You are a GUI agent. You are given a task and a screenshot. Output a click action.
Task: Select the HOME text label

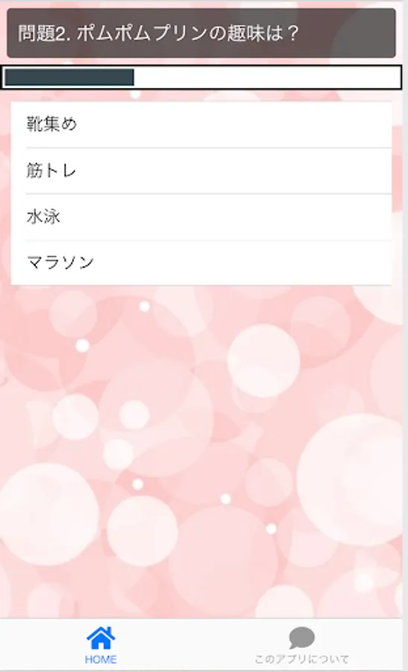click(x=101, y=660)
